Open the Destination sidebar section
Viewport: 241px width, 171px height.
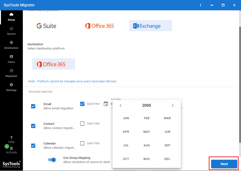click(x=11, y=45)
